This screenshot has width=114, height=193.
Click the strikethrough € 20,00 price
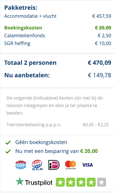pyautogui.click(x=103, y=28)
